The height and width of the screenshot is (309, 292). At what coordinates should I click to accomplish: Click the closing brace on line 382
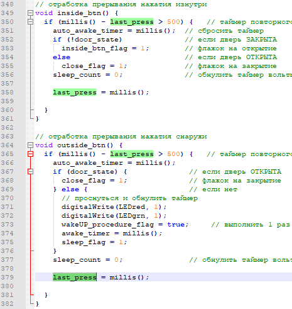(x=37, y=304)
